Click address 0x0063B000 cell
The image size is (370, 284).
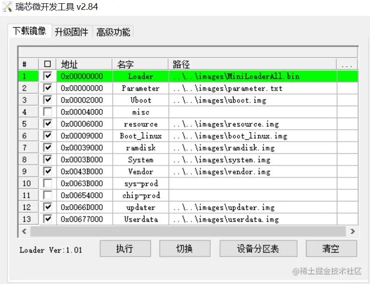tap(85, 184)
